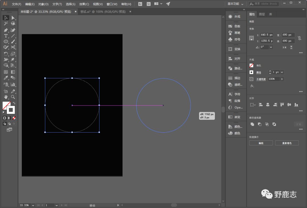Click the 编组 quick action button
The width and height of the screenshot is (307, 208).
click(261, 143)
